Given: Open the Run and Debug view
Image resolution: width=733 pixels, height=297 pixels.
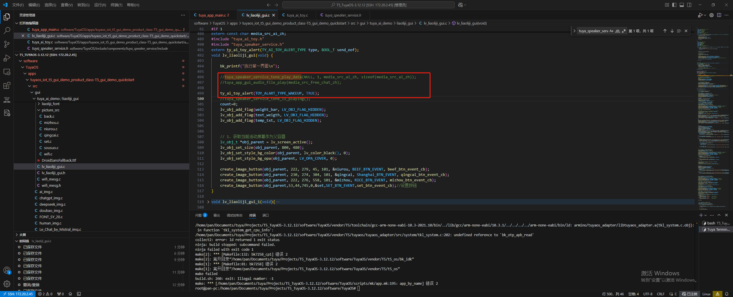Looking at the screenshot, I should pyautogui.click(x=7, y=58).
